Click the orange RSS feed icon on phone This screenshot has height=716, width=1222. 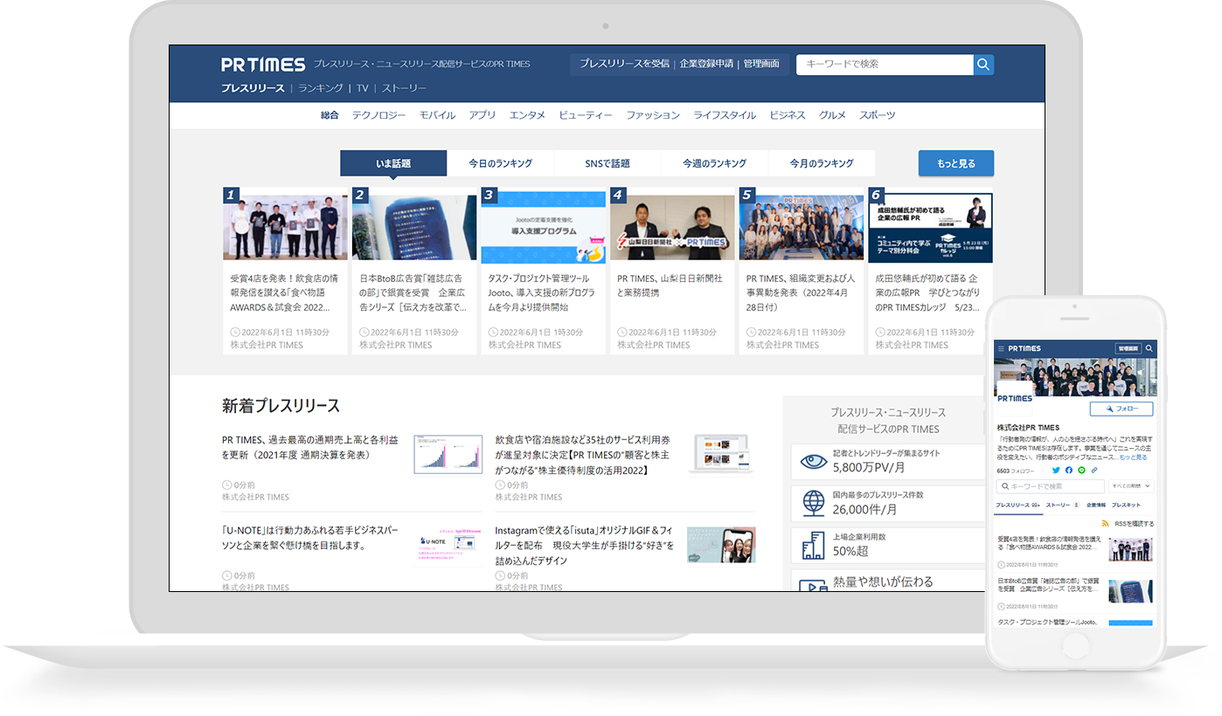[1106, 523]
